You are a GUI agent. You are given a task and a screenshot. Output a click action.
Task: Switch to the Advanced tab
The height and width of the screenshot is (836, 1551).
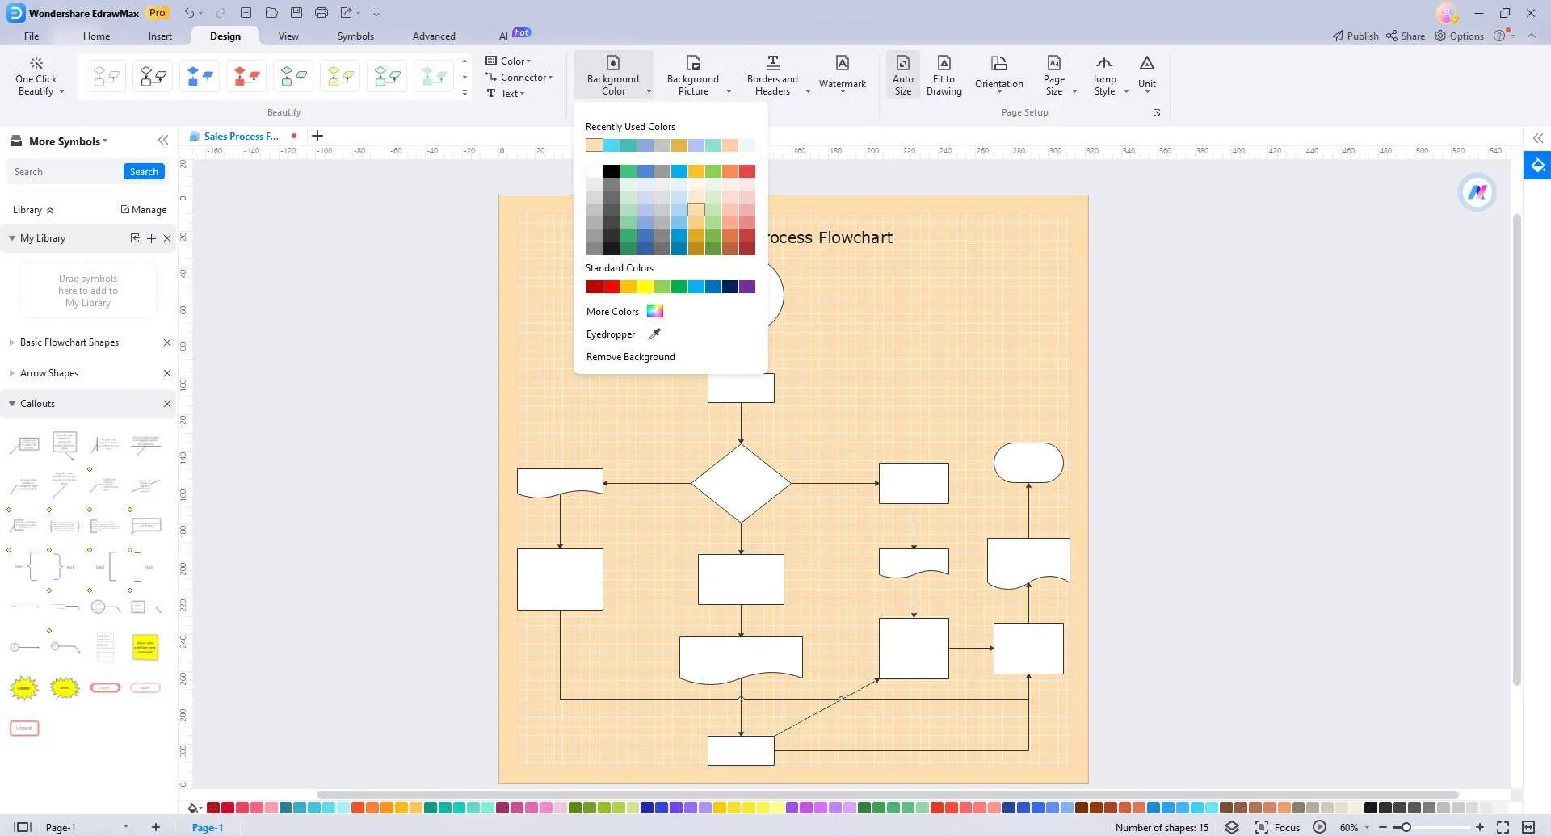pos(434,36)
